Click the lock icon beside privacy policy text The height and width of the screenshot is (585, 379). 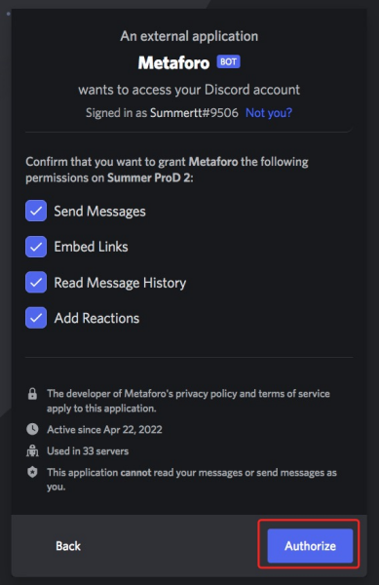[32, 394]
